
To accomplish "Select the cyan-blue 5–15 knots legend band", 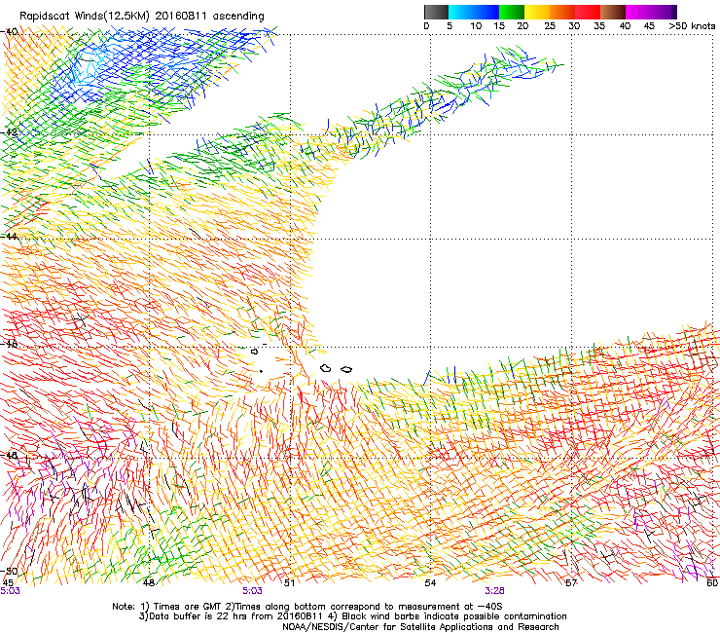I will tap(474, 12).
